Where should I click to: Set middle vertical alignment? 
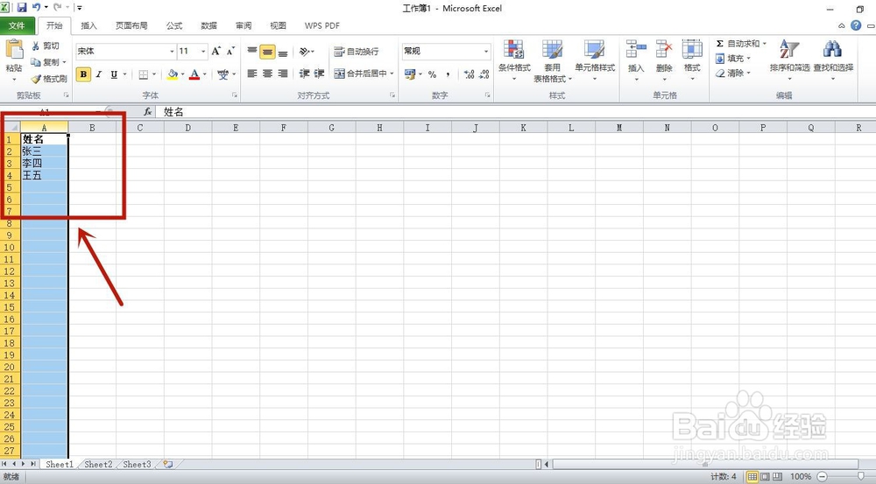[267, 53]
